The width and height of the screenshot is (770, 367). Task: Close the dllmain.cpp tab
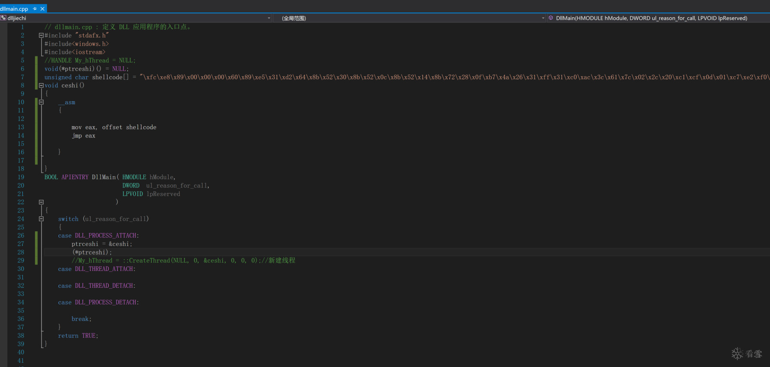(x=42, y=9)
